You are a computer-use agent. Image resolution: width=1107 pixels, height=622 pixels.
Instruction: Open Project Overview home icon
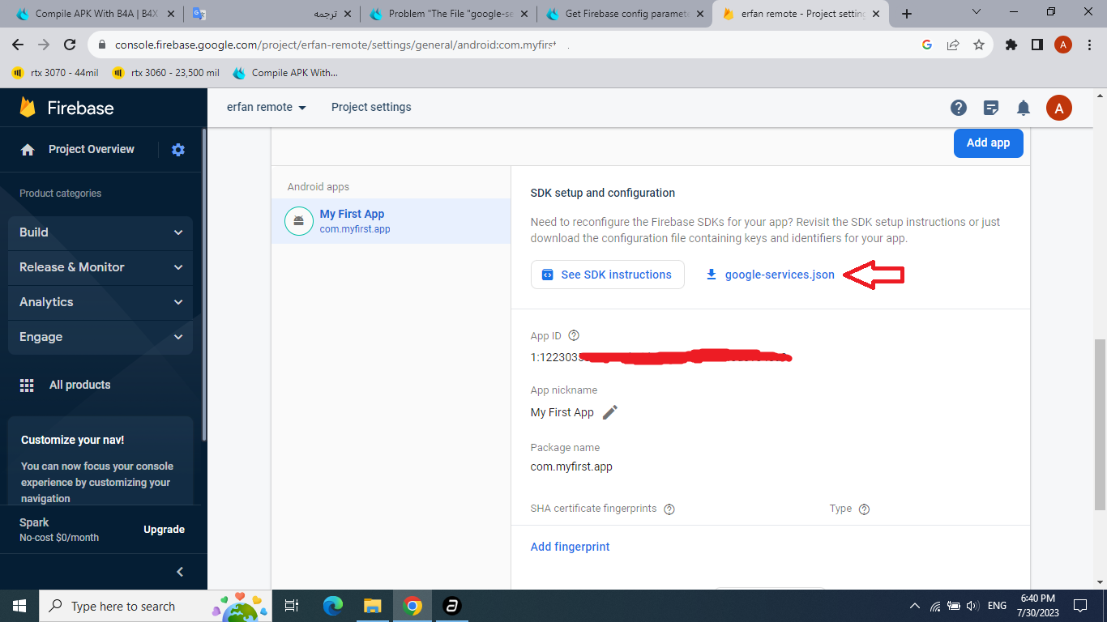tap(28, 150)
